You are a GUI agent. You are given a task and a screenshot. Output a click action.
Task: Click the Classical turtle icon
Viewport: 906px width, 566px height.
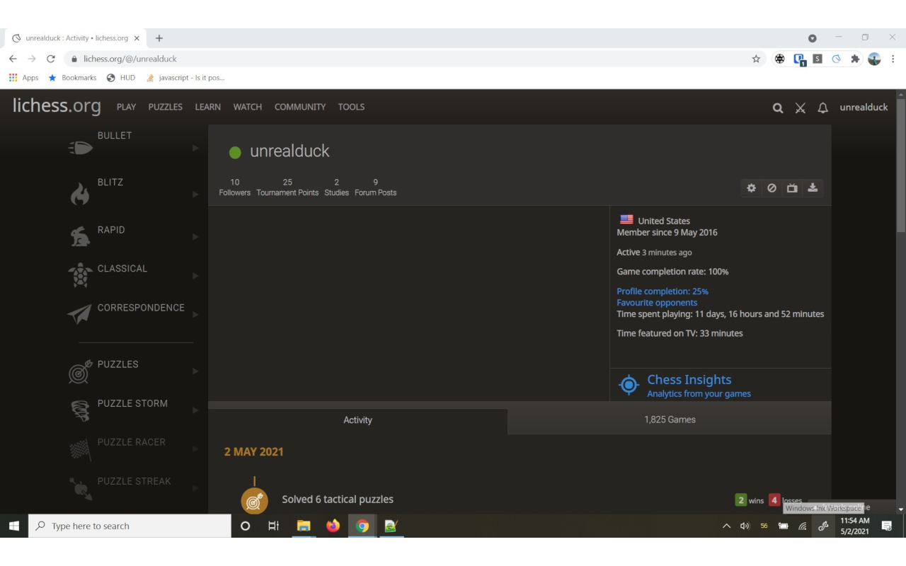pos(80,275)
